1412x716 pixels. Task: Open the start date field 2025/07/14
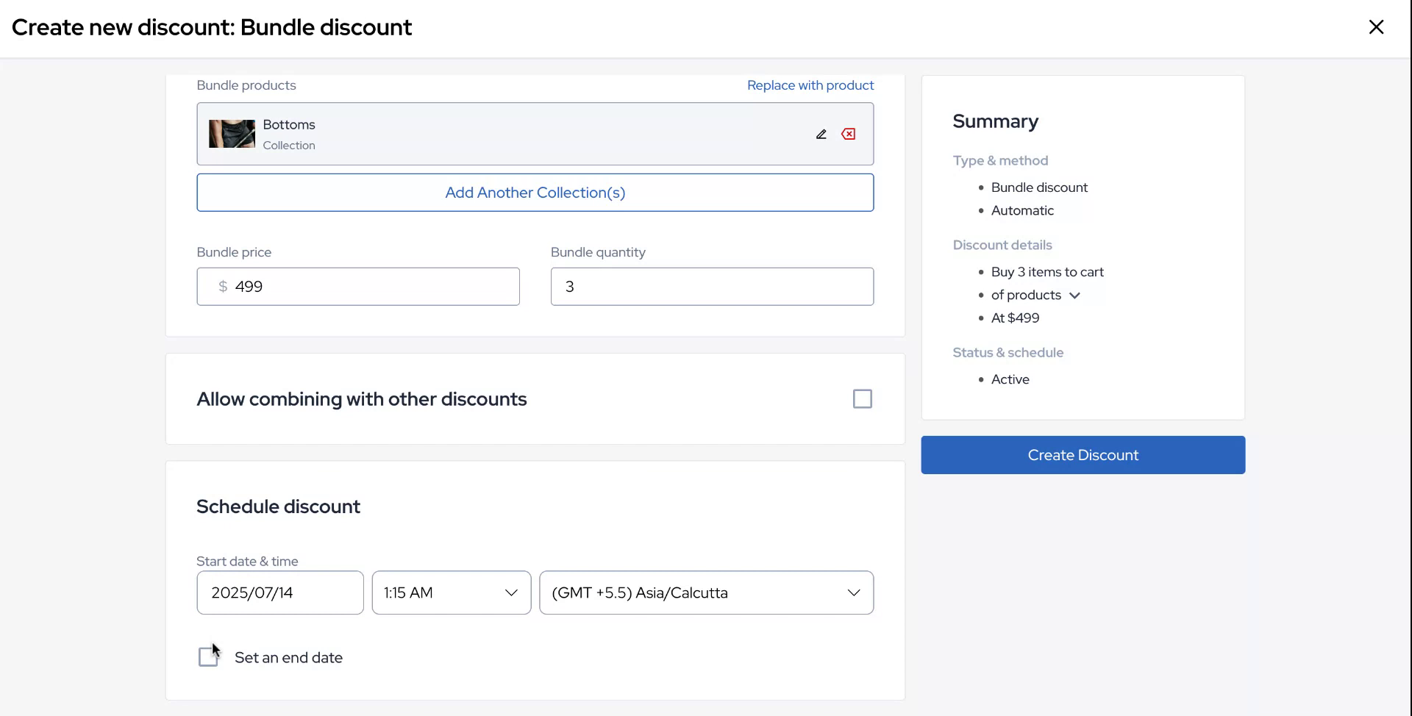coord(279,593)
